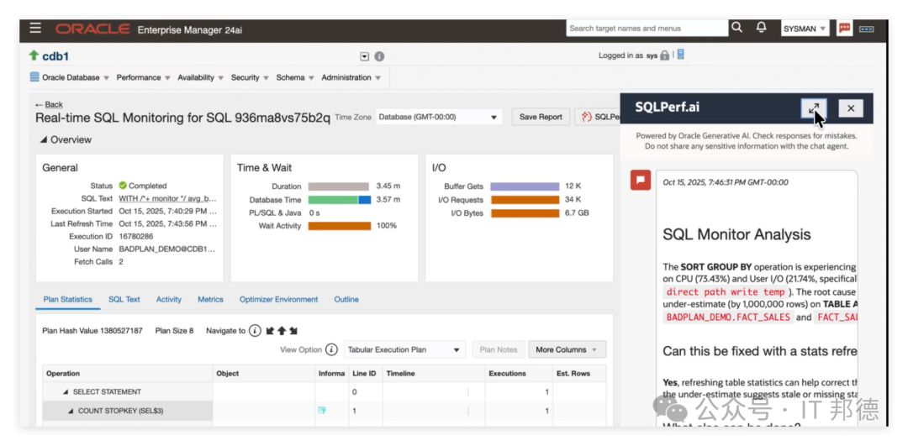This screenshot has height=446, width=908.
Task: Click the Operation column header
Action: [x=128, y=374]
